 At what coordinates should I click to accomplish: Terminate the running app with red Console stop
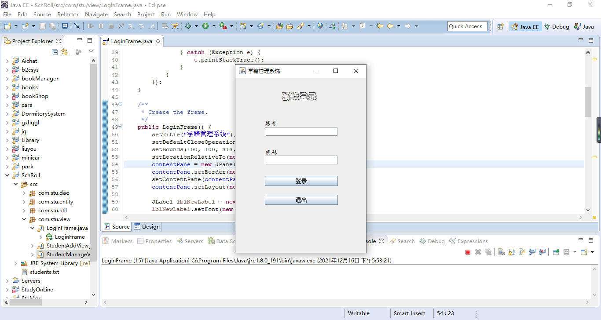point(468,252)
